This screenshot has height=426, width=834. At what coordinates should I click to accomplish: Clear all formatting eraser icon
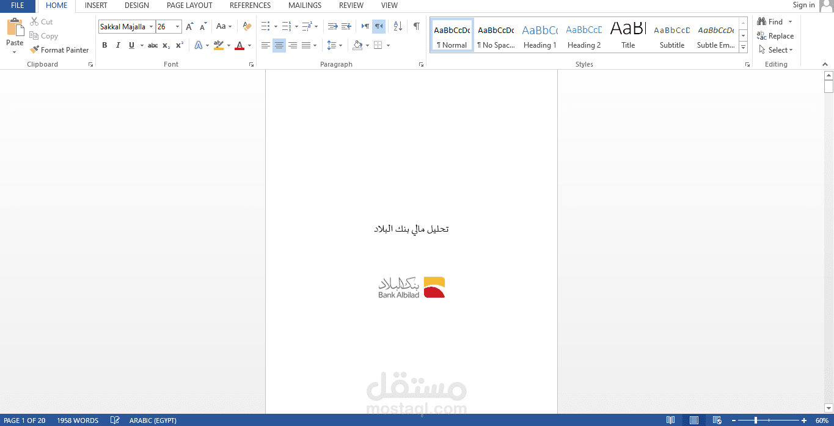pos(247,26)
